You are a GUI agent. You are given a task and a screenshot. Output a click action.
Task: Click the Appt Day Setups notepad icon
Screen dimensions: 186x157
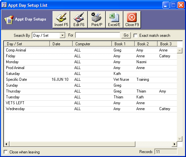[9, 20]
